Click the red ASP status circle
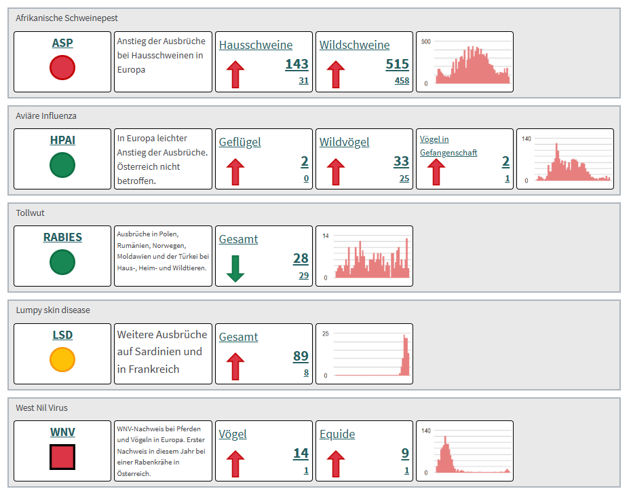Viewport: 631px width, 491px height. (x=62, y=68)
